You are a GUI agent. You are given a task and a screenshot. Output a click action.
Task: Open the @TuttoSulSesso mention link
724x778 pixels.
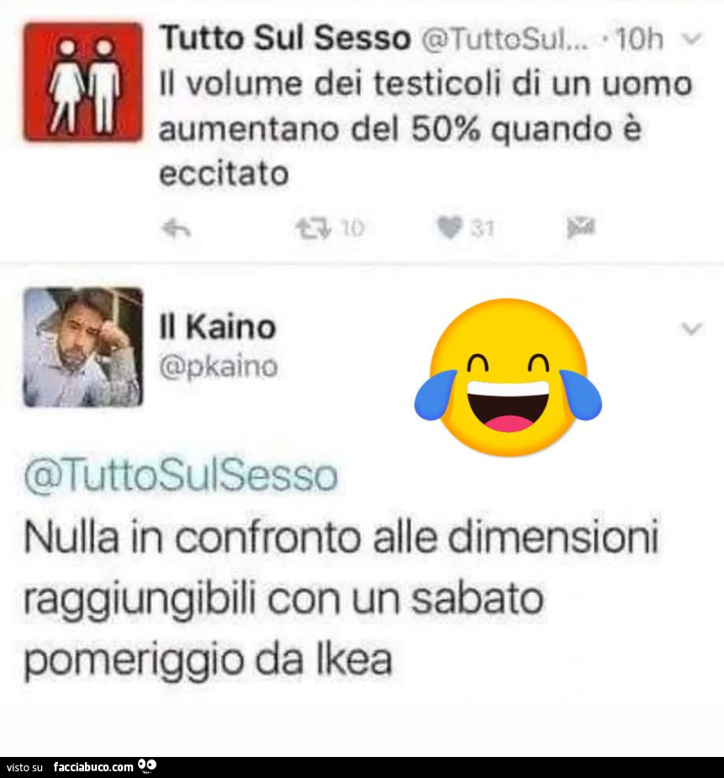[x=181, y=476]
